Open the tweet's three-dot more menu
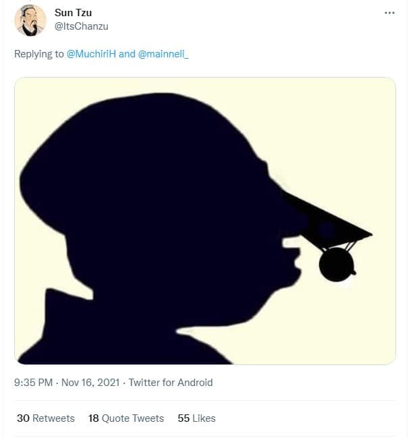 [x=389, y=13]
